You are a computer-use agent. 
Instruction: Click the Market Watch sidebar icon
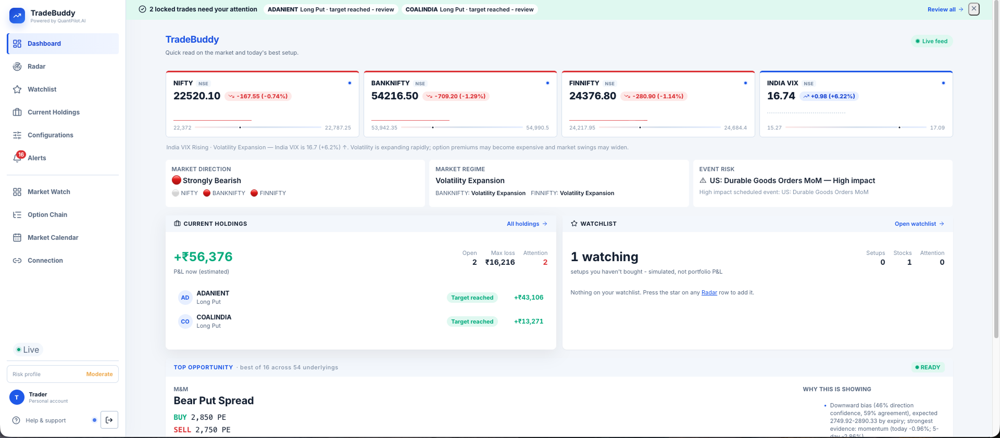pos(17,192)
